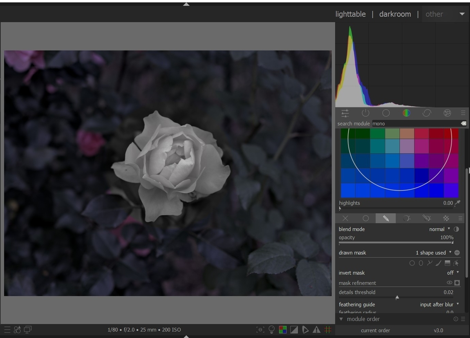Screen dimensions: 470x338
Task: Collapse the module order section
Action: [x=341, y=319]
